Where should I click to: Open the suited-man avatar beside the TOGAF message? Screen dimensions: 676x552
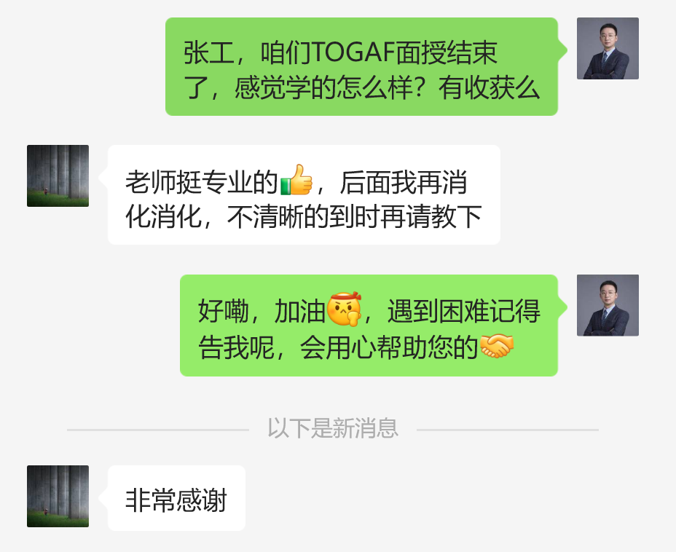(x=608, y=48)
